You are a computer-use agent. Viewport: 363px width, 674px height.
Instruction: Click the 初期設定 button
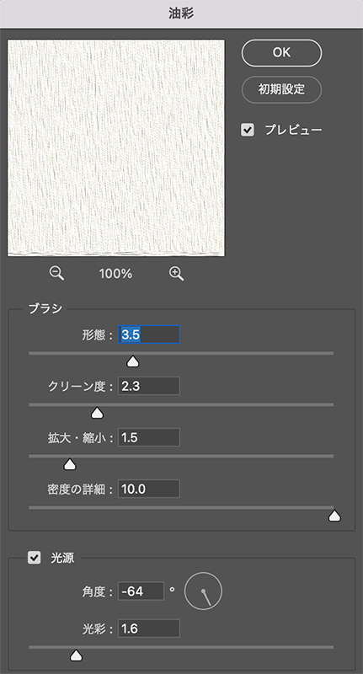click(282, 89)
